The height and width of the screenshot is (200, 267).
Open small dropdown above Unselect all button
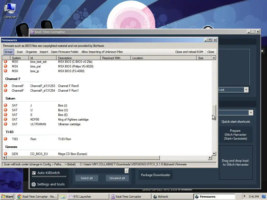point(126,171)
